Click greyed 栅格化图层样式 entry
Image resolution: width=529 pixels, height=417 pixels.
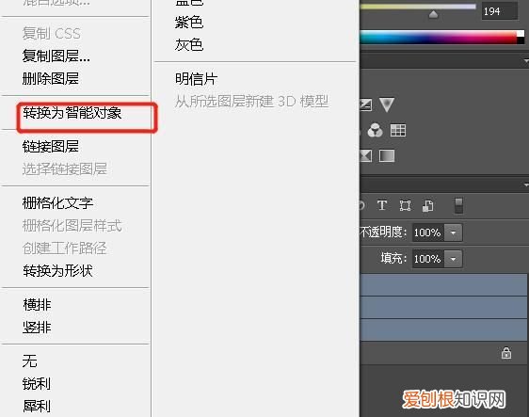pos(72,225)
